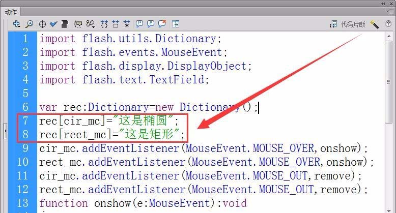Click 'MOUSE_OUT' on line 11
396x213 pixels.
pyautogui.click(x=280, y=176)
